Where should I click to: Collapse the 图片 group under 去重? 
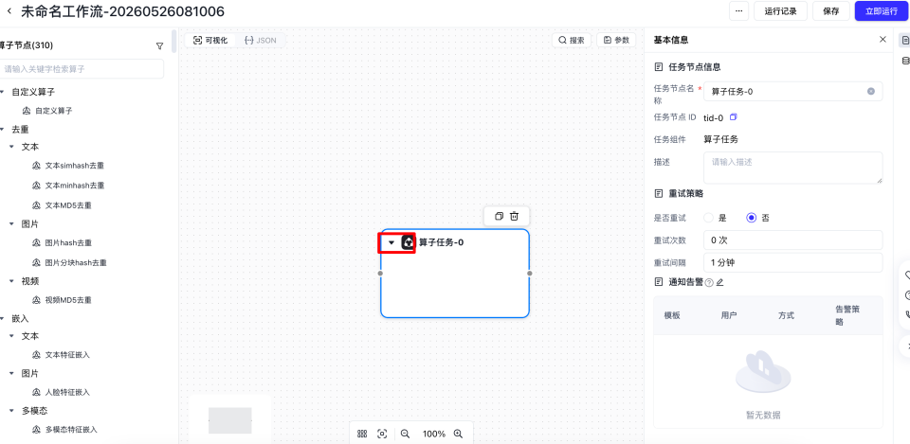click(x=11, y=223)
